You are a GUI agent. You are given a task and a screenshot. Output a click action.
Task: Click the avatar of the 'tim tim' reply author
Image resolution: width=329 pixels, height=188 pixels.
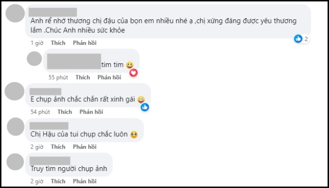(34, 58)
